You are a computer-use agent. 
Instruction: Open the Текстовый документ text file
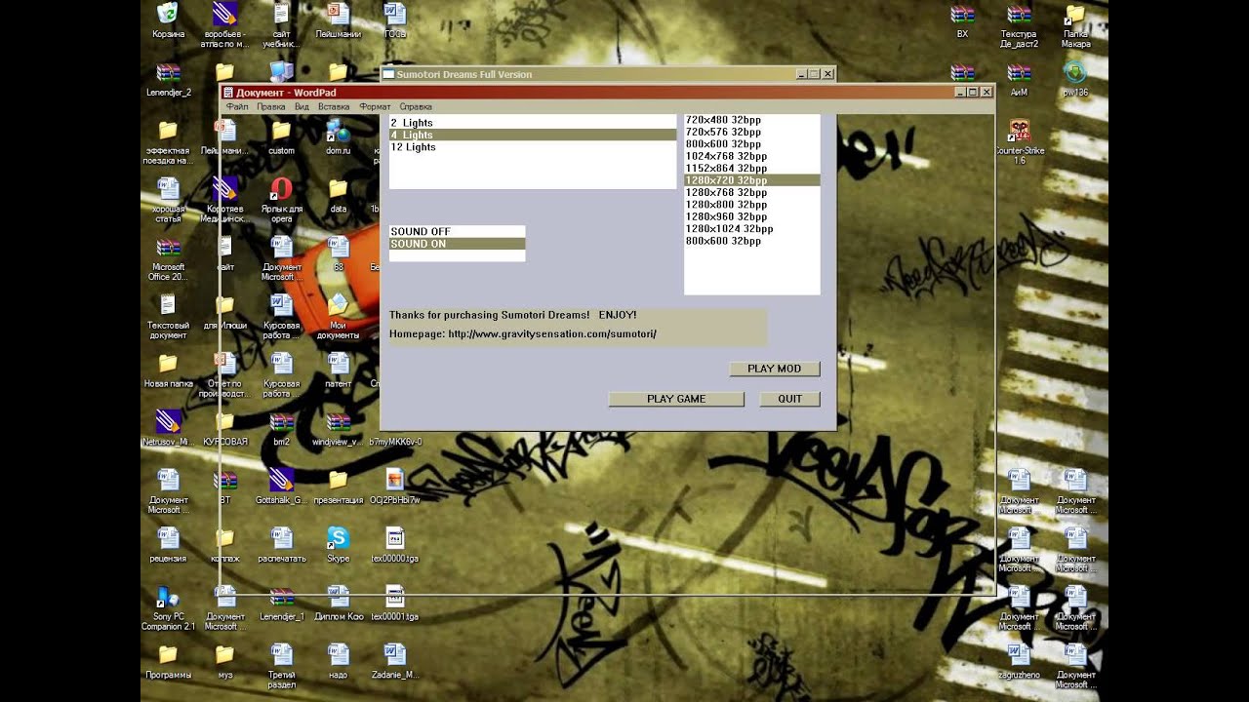pos(168,305)
